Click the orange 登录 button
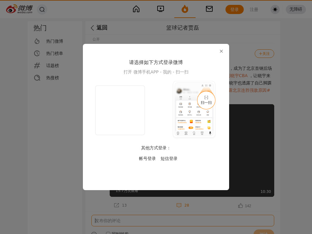The width and height of the screenshot is (312, 234). pyautogui.click(x=234, y=9)
